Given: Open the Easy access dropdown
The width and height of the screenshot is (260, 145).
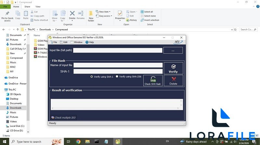Looking at the screenshot, I should 104,16.
